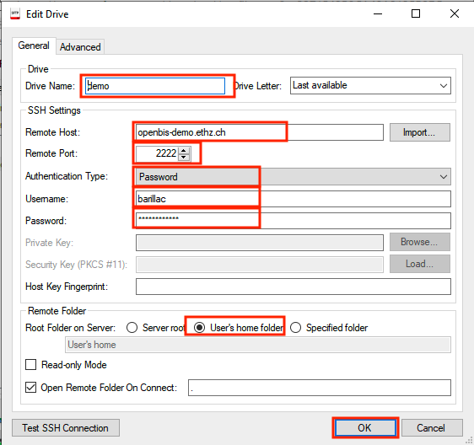Click the Host Key Fingerprint field
Image resolution: width=474 pixels, height=445 pixels.
point(294,287)
